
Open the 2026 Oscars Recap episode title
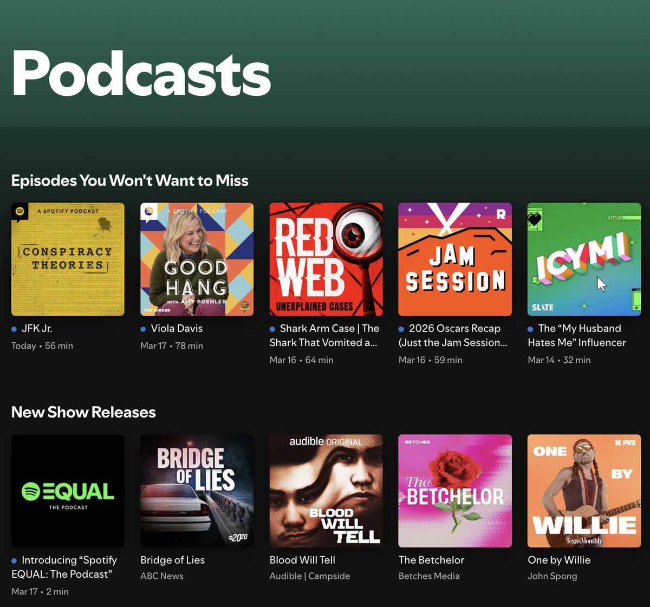coord(453,336)
